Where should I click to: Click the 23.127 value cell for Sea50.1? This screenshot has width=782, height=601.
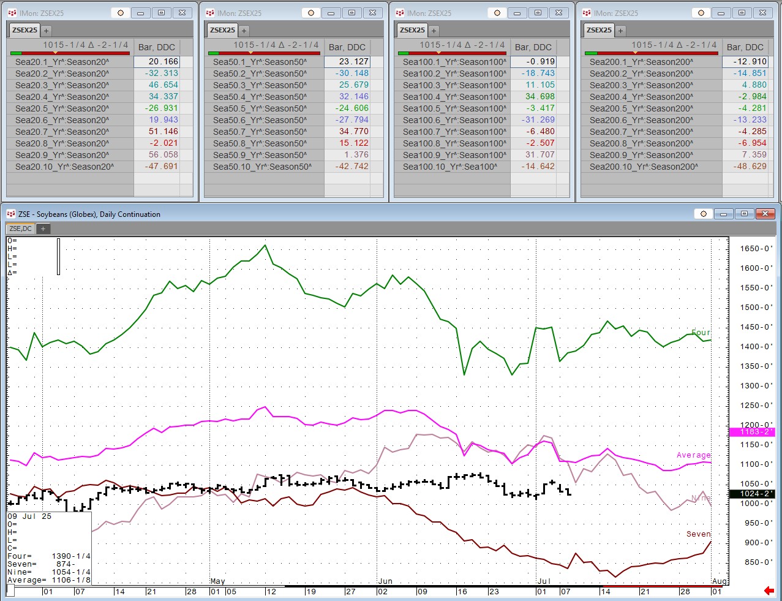coord(347,61)
